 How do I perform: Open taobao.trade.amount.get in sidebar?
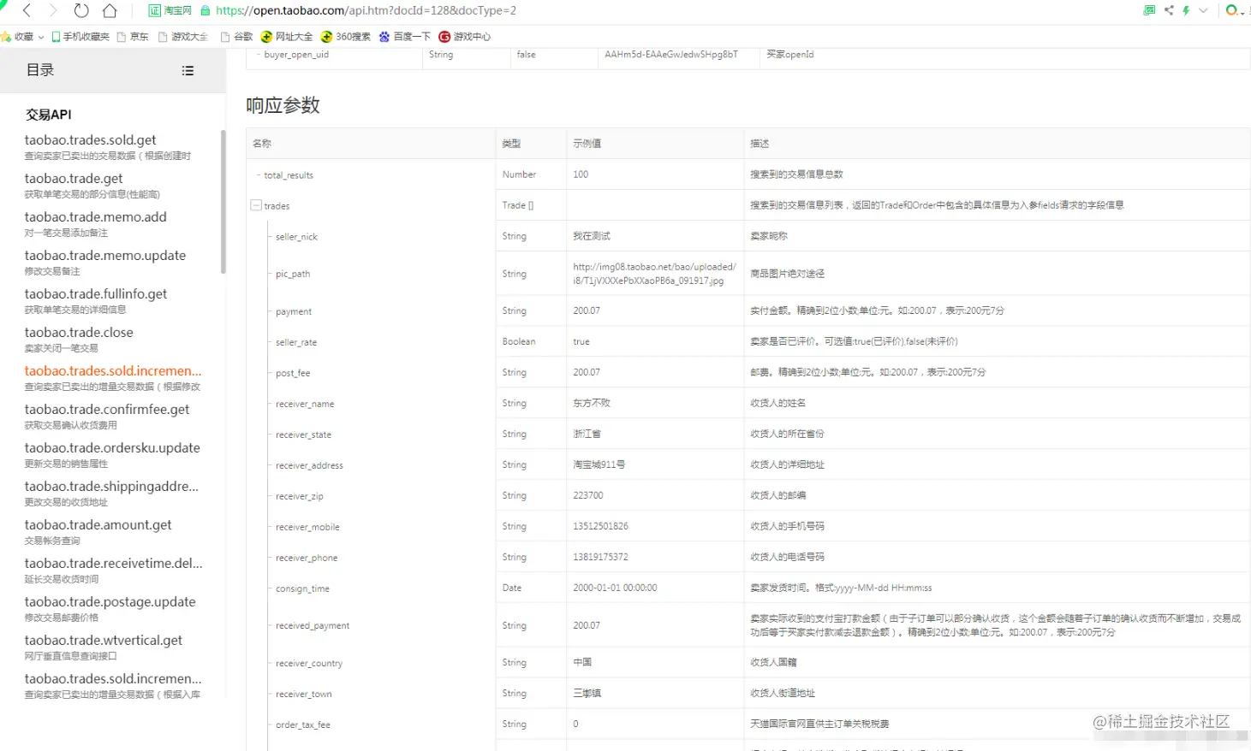pyautogui.click(x=98, y=524)
